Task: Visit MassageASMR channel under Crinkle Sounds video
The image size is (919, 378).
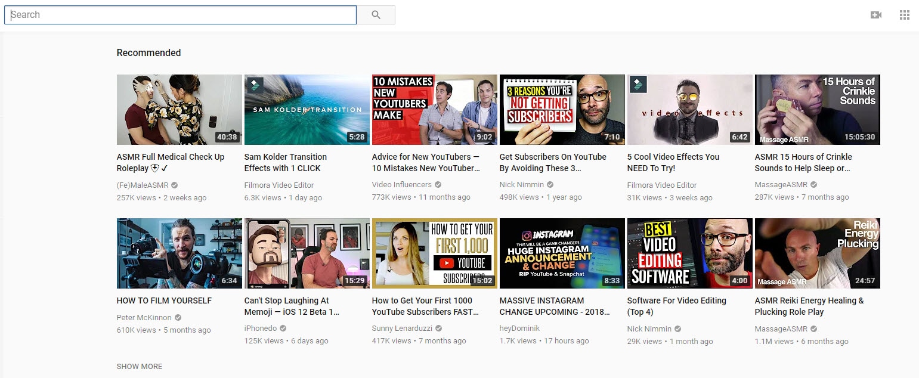Action: [781, 185]
